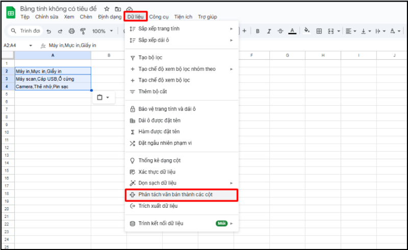Click the redo arrow in toolbar
Image resolution: width=408 pixels, height=250 pixels.
pyautogui.click(x=60, y=31)
